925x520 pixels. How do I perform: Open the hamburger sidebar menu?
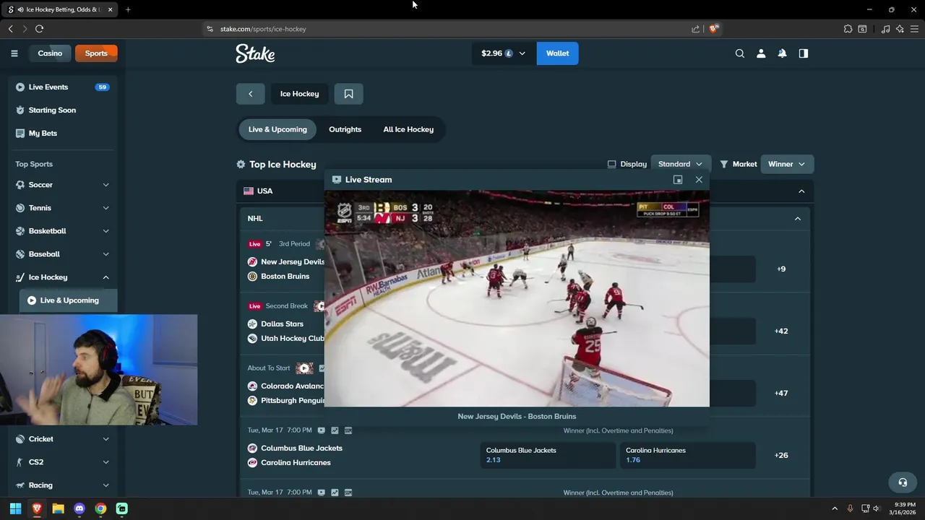click(x=14, y=53)
